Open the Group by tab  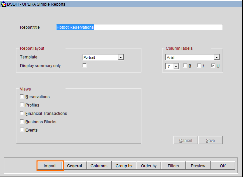124,166
